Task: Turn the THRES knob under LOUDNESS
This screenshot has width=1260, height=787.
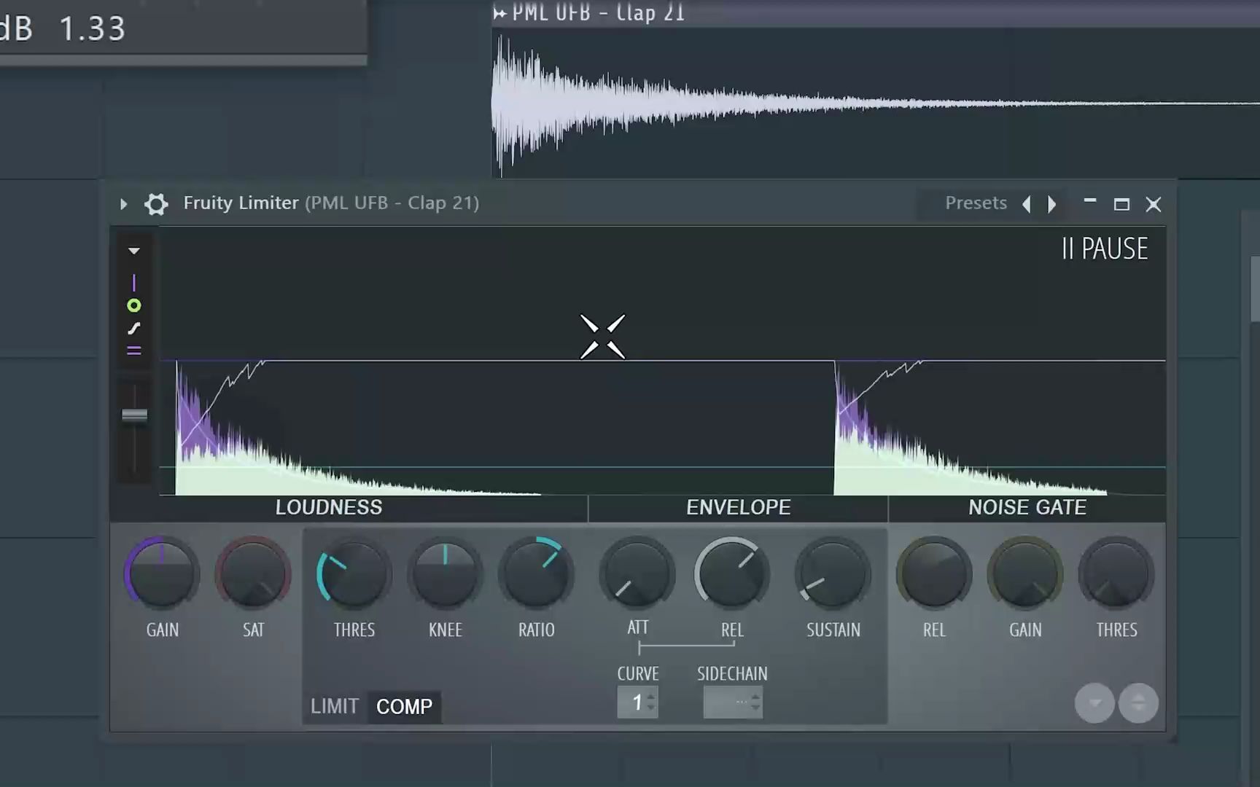Action: click(354, 574)
